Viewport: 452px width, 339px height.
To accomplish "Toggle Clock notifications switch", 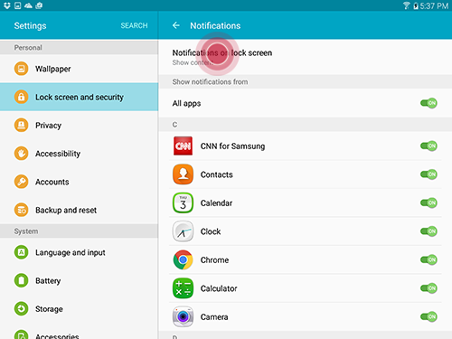I will coord(428,231).
